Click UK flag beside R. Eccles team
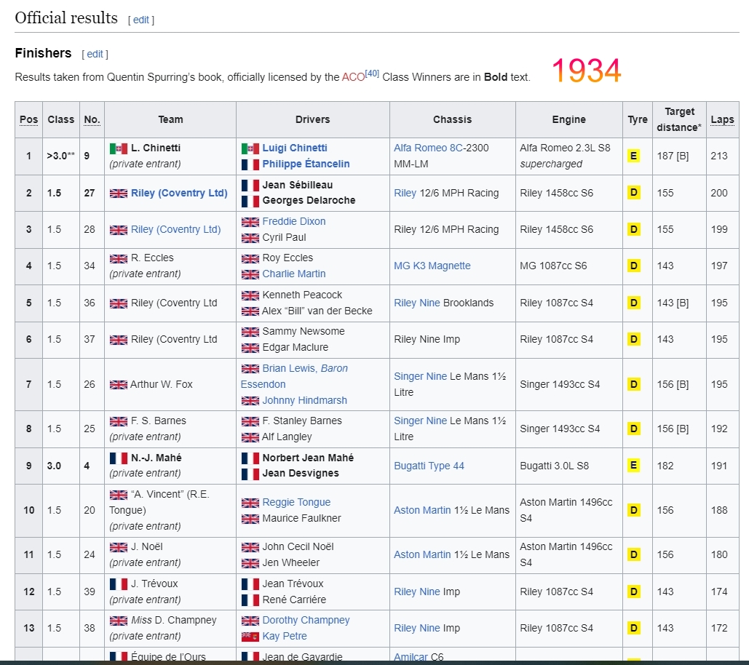 pos(119,258)
